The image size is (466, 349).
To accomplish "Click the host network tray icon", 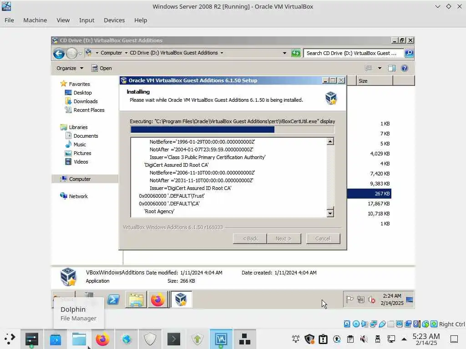I will (x=391, y=339).
